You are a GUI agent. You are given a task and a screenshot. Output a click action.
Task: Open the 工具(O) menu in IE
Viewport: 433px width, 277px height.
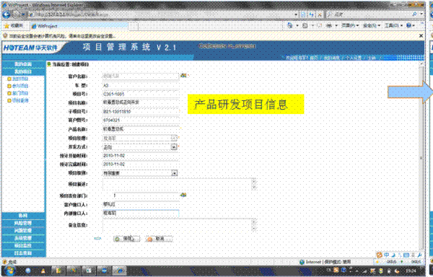click(x=393, y=26)
